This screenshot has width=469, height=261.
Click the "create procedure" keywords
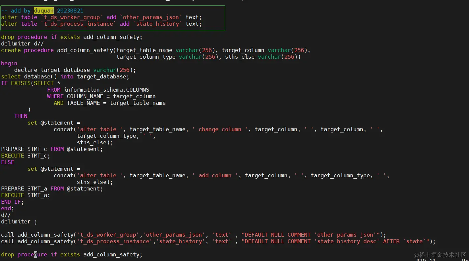[27, 50]
